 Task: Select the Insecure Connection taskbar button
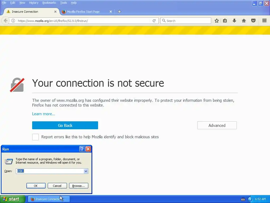pyautogui.click(x=49, y=199)
